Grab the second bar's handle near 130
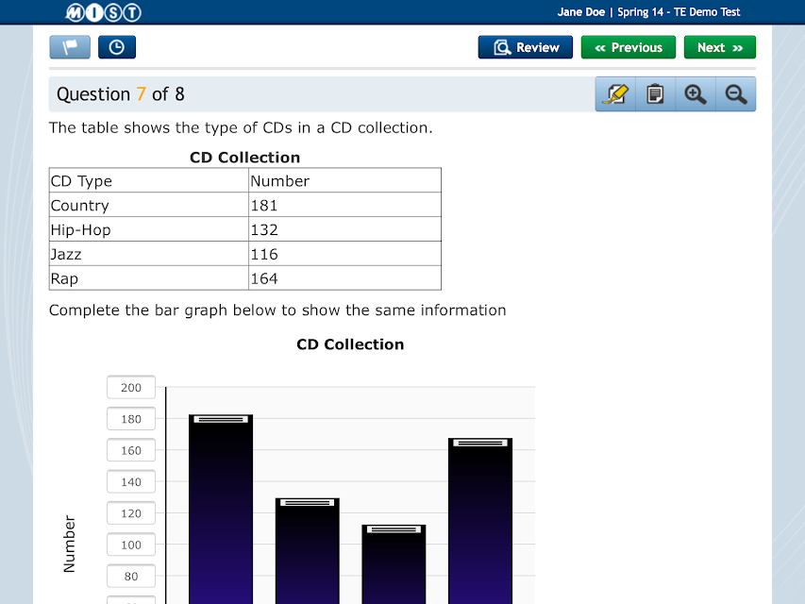 coord(307,503)
